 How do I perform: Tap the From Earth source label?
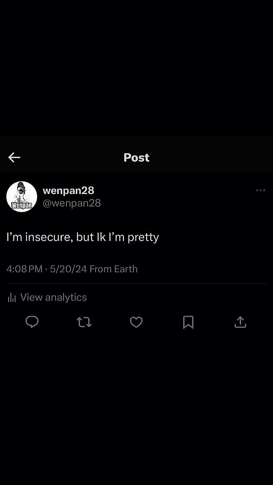point(113,269)
